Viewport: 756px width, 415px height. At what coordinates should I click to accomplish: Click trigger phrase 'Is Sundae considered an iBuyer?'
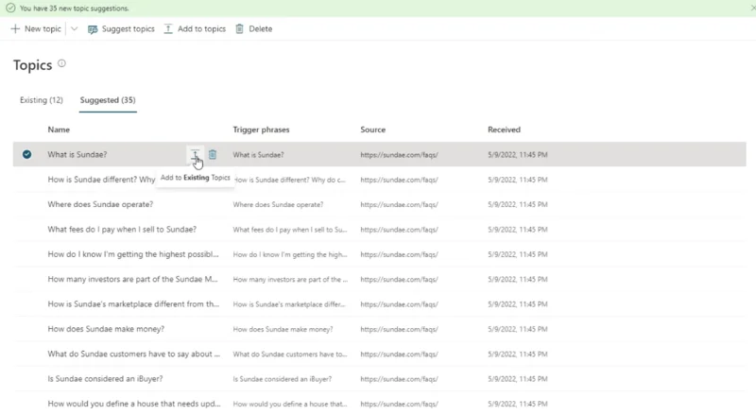tap(282, 379)
